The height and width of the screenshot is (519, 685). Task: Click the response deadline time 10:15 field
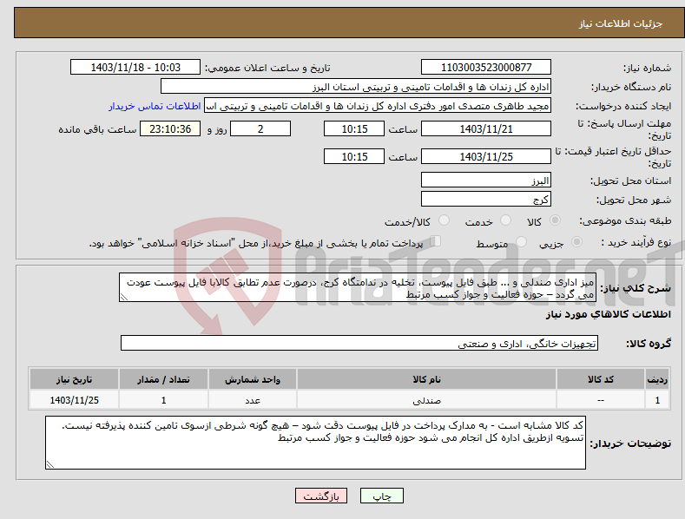pos(354,128)
